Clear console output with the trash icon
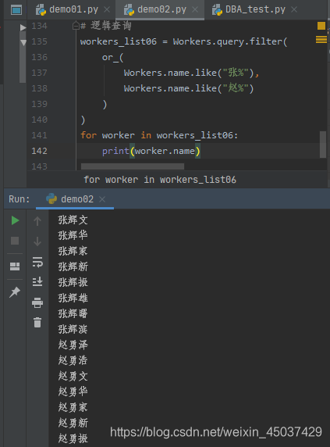The image size is (330, 447). click(37, 323)
